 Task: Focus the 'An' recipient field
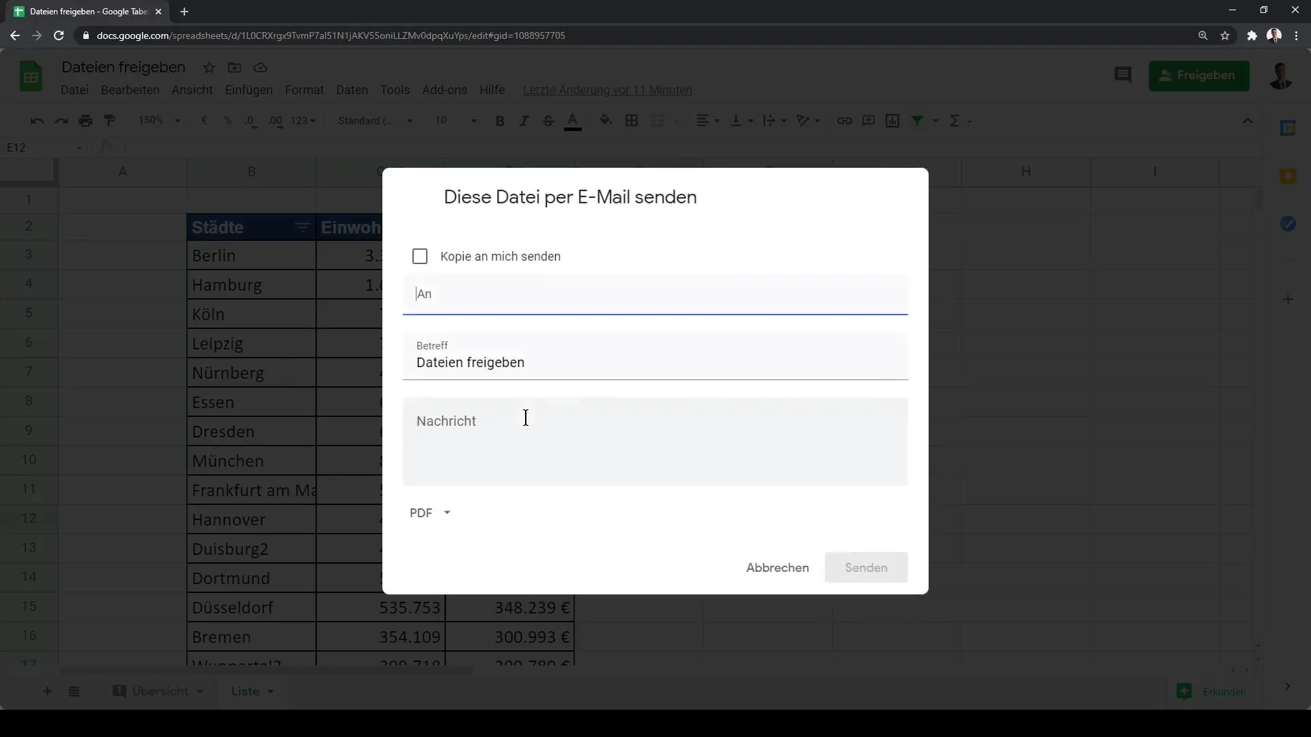coord(655,294)
